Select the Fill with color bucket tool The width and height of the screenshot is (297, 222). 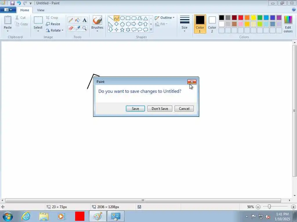[78, 20]
